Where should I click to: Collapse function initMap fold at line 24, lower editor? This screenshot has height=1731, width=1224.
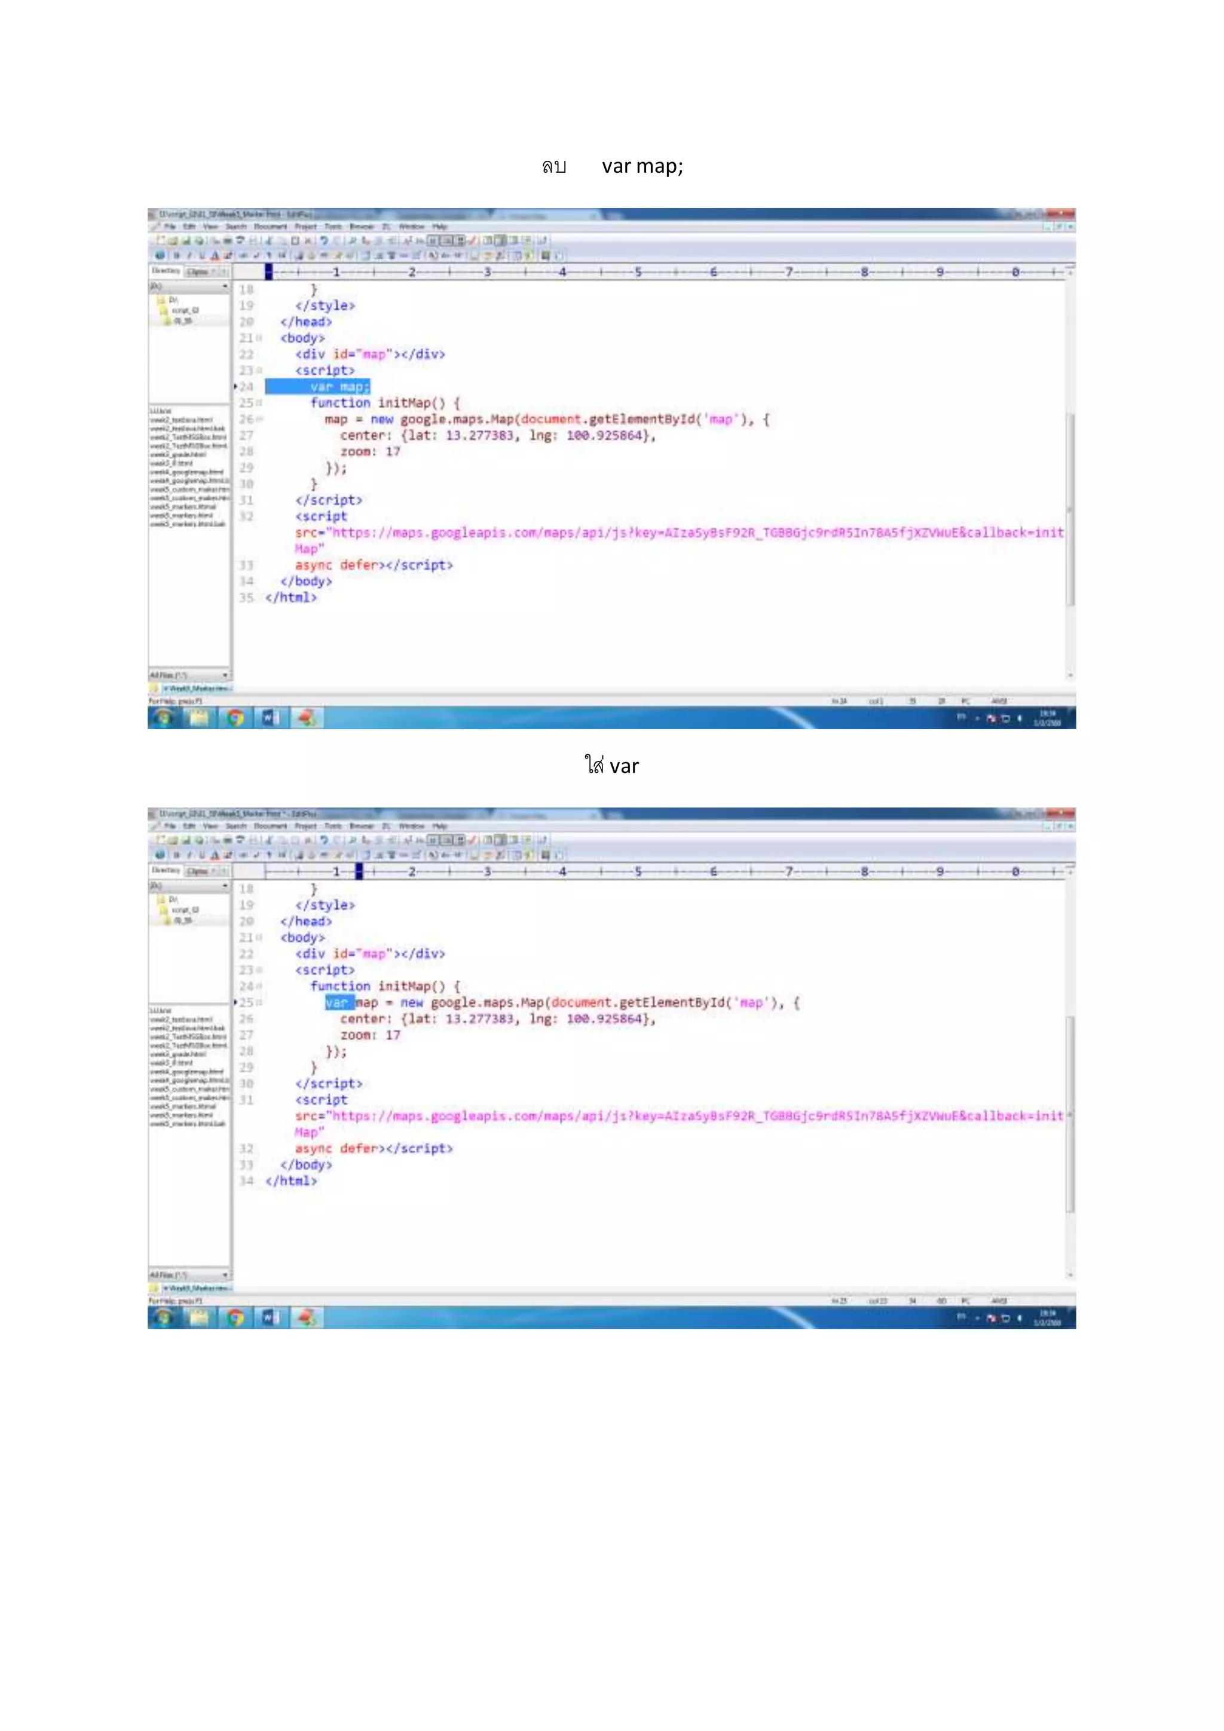point(259,986)
